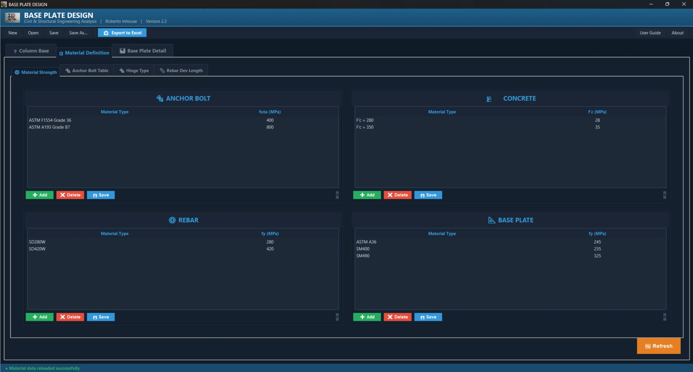Click the Base Plate panel resize grip
693x372 pixels.
[665, 317]
